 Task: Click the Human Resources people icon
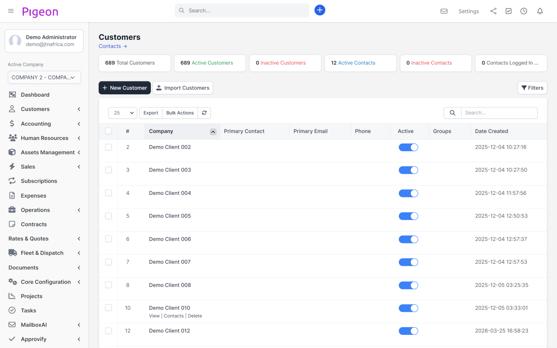click(x=13, y=138)
